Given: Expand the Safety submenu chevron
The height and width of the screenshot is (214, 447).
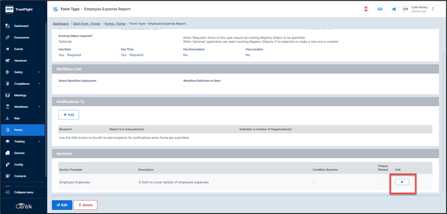Looking at the screenshot, I should pyautogui.click(x=39, y=72).
